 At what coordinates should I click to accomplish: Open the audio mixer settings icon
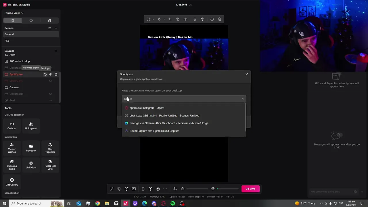(175, 189)
